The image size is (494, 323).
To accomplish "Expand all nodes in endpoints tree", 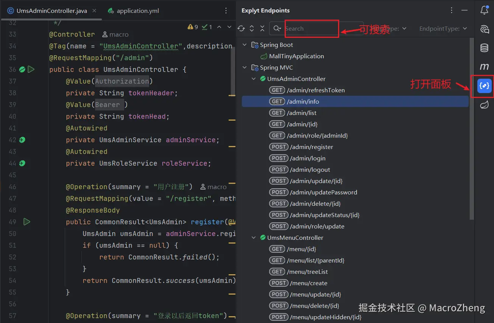I will click(x=252, y=28).
